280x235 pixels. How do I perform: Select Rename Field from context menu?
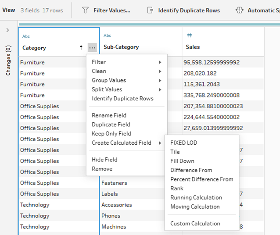click(x=109, y=115)
